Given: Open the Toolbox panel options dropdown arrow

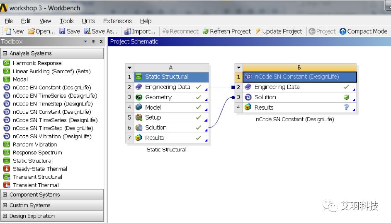Looking at the screenshot, I should [x=85, y=41].
